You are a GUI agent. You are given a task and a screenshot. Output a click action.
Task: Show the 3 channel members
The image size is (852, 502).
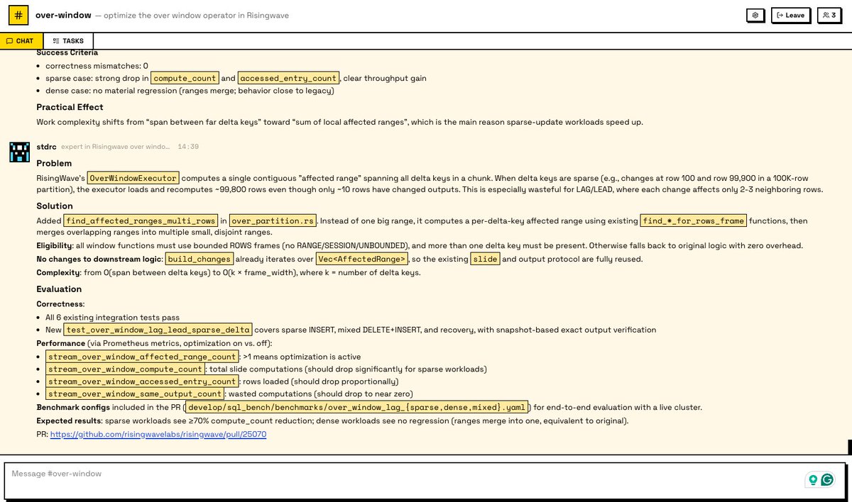[829, 15]
